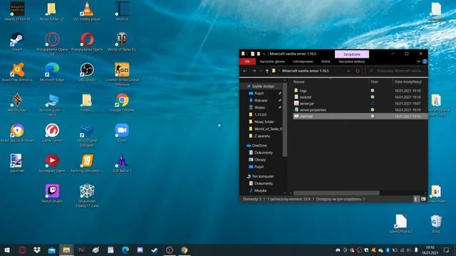Viewport: 456px width, 256px height.
Task: Open the Narzędzia aplikacji ribbon tab
Action: [351, 62]
